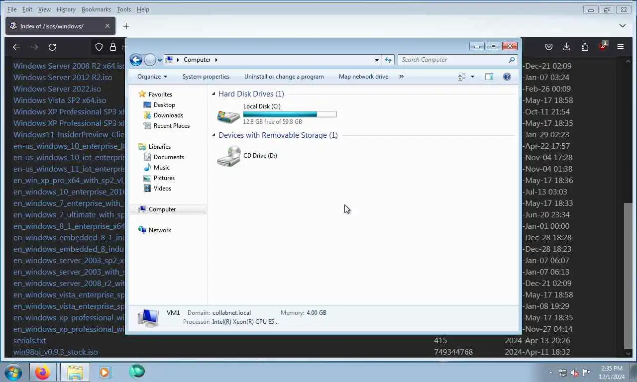Open Explorer Help question-mark icon
Screen dimensions: 637x382
pos(507,77)
